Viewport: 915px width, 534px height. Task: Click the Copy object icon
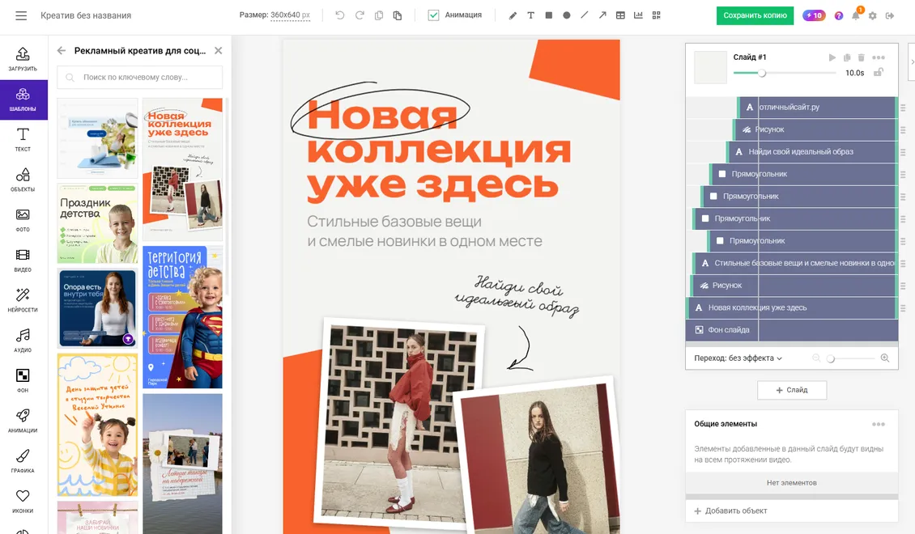(x=379, y=15)
